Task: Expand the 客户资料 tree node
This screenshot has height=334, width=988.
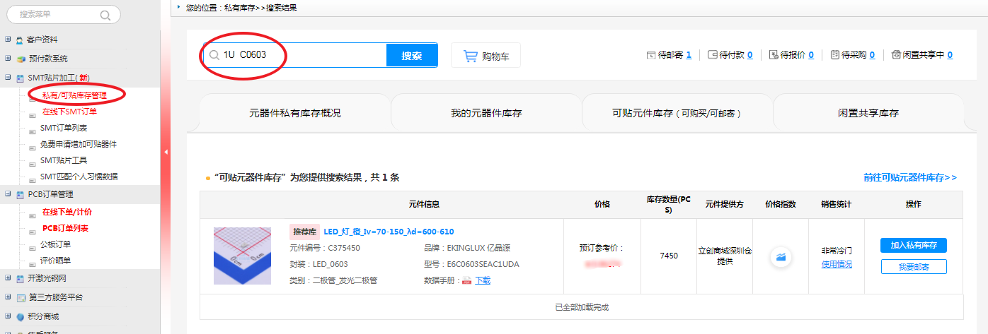Action: (x=8, y=40)
